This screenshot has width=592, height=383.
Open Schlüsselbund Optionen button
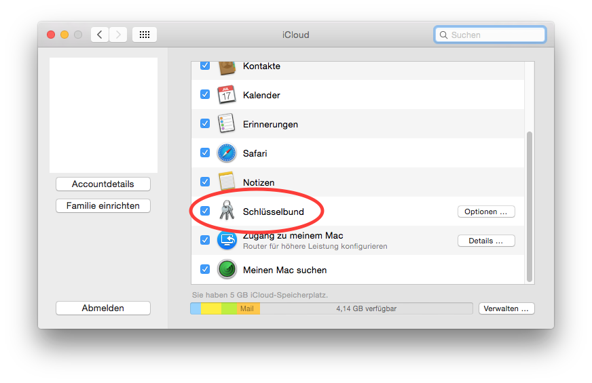486,211
